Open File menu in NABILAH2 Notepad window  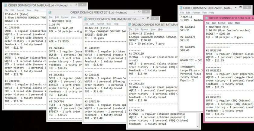click(x=6, y=10)
